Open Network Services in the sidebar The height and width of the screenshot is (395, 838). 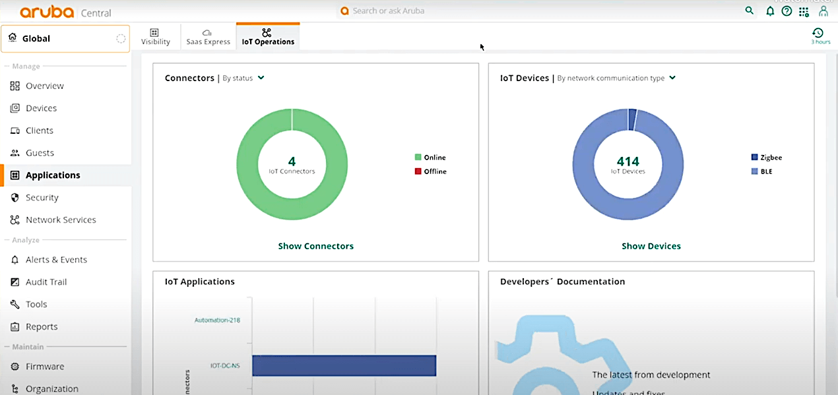pyautogui.click(x=61, y=220)
